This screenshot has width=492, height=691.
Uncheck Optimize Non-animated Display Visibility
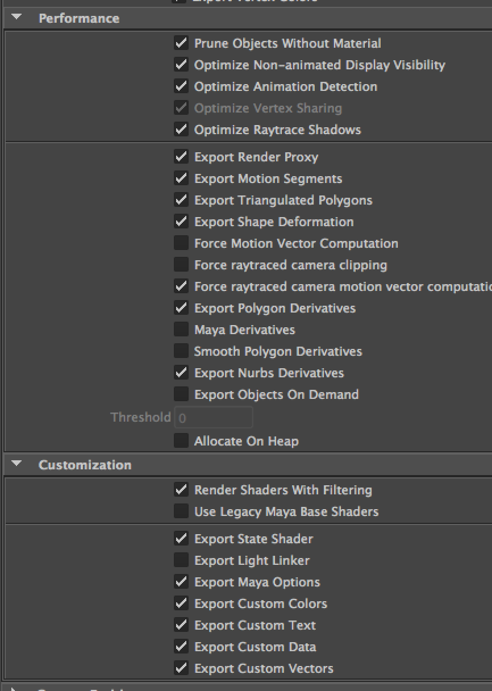[x=181, y=65]
